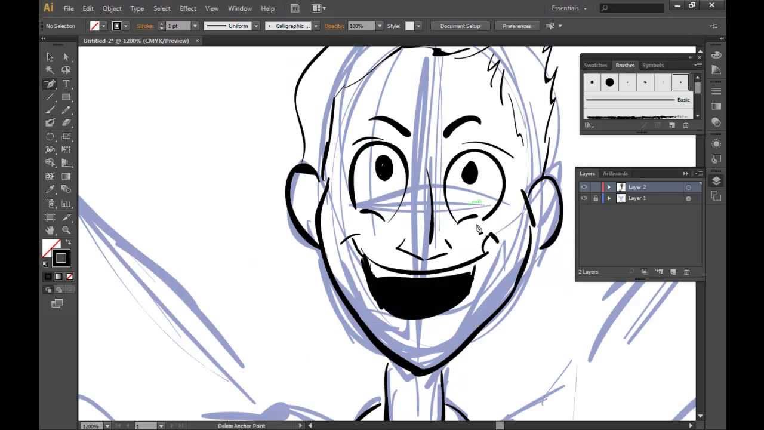
Task: Click the Delete Layer trash icon
Action: (686, 272)
